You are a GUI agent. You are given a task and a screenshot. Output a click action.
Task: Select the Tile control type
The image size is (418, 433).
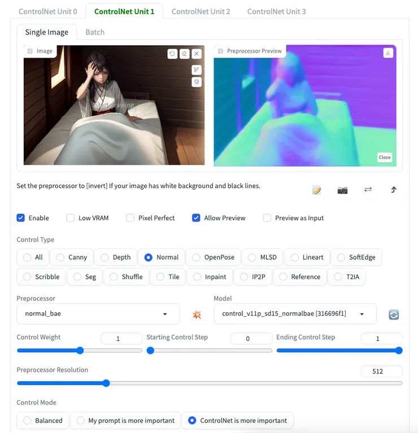[168, 277]
